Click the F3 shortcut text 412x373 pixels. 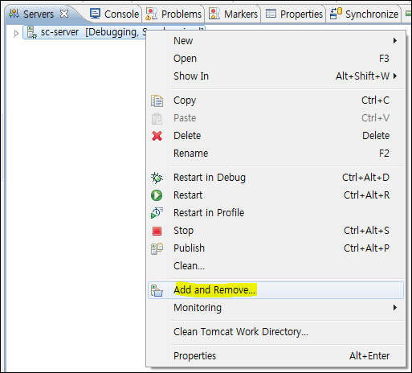(384, 59)
